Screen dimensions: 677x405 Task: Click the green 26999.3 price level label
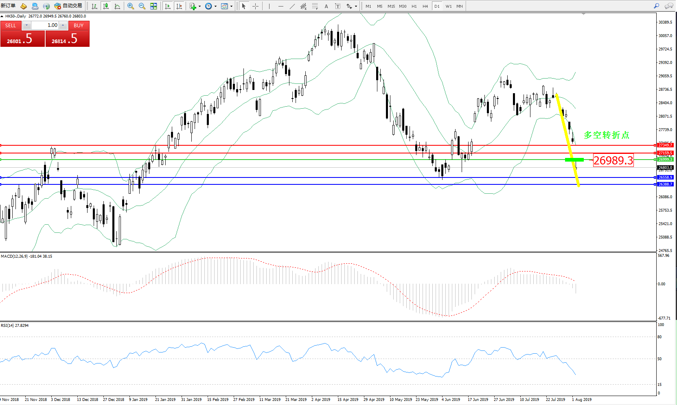[665, 160]
